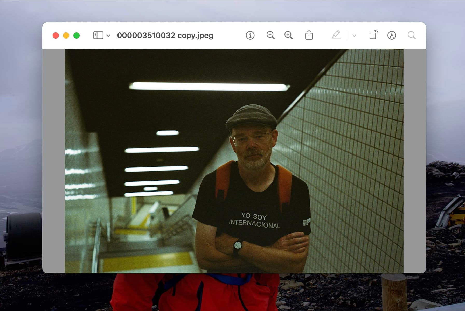Toggle the sidebar view button

pyautogui.click(x=98, y=35)
